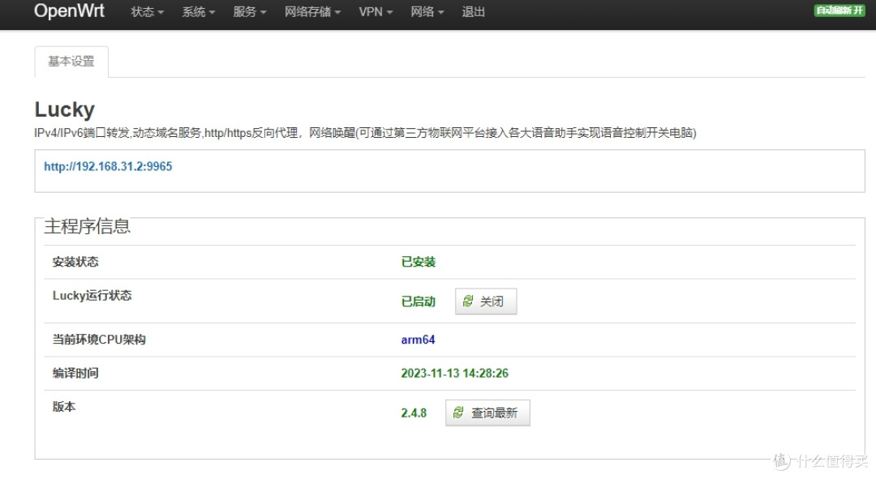Click the arm64 architecture link
The image size is (876, 479).
(x=417, y=339)
